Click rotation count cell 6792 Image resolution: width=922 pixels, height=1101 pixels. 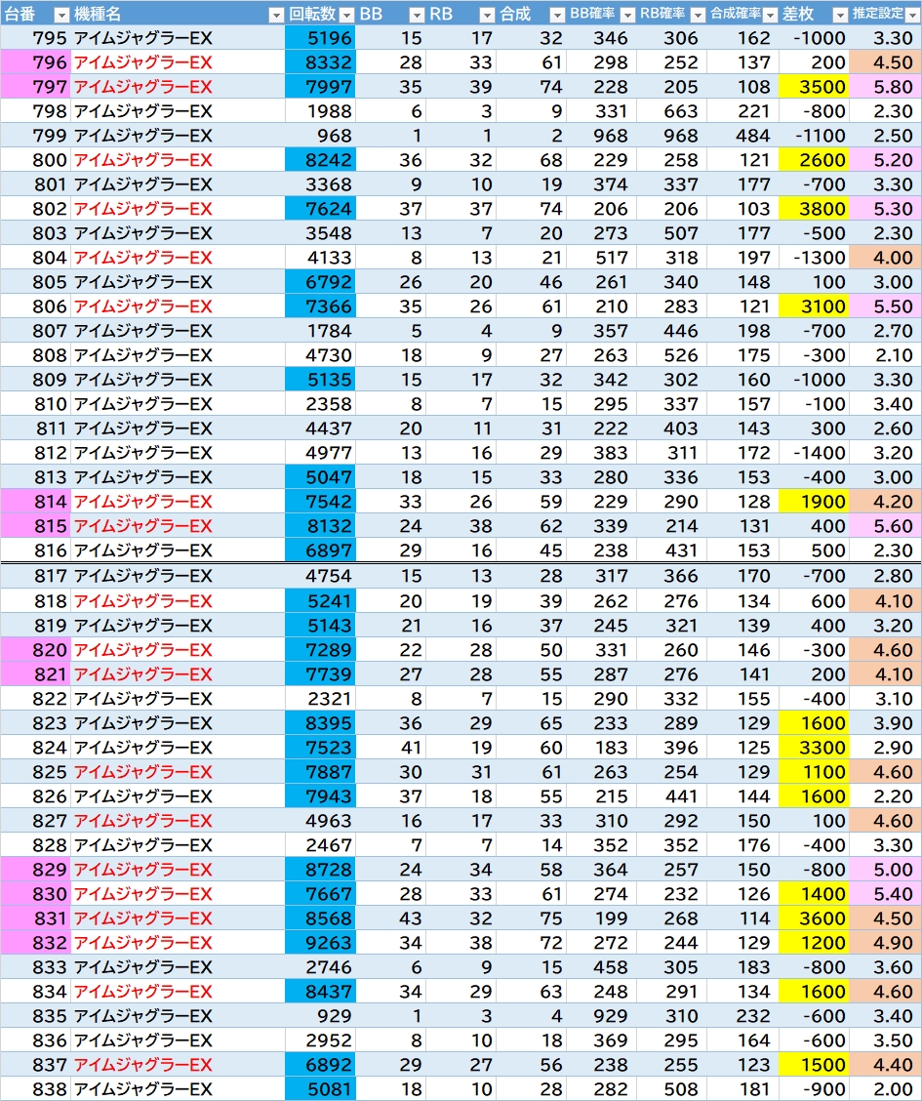(x=320, y=282)
